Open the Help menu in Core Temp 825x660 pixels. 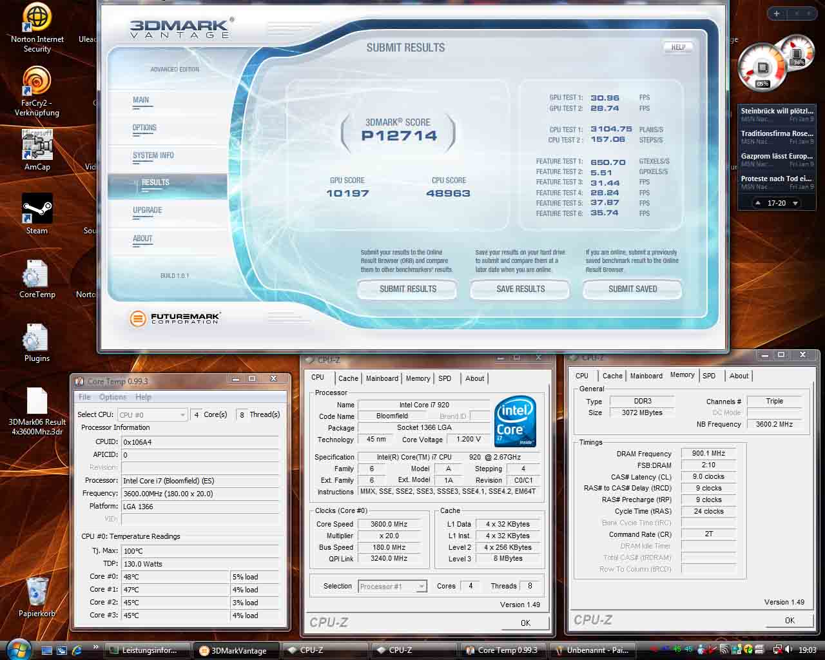(143, 397)
